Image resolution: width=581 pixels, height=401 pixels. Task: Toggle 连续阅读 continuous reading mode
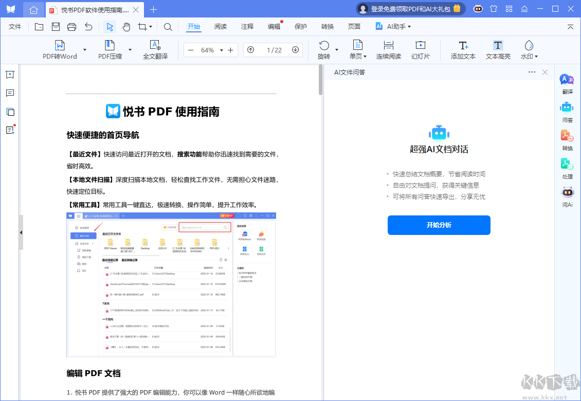[388, 50]
